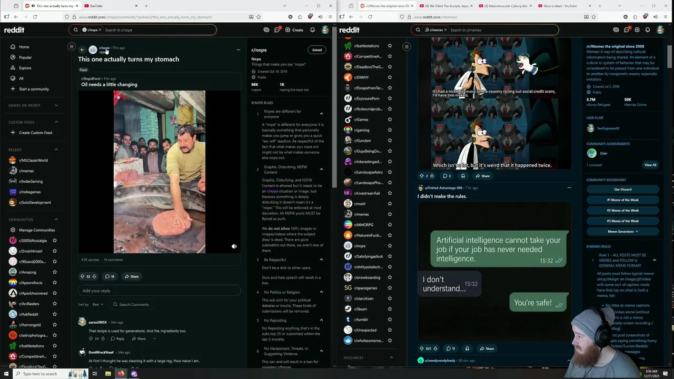This screenshot has height=379, width=674.
Task: Go back using post back arrow
Action: pos(82,49)
